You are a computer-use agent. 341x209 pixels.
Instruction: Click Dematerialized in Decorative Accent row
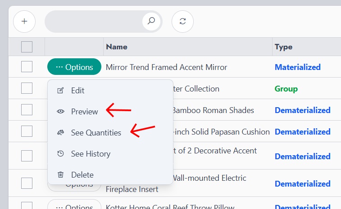pos(303,157)
